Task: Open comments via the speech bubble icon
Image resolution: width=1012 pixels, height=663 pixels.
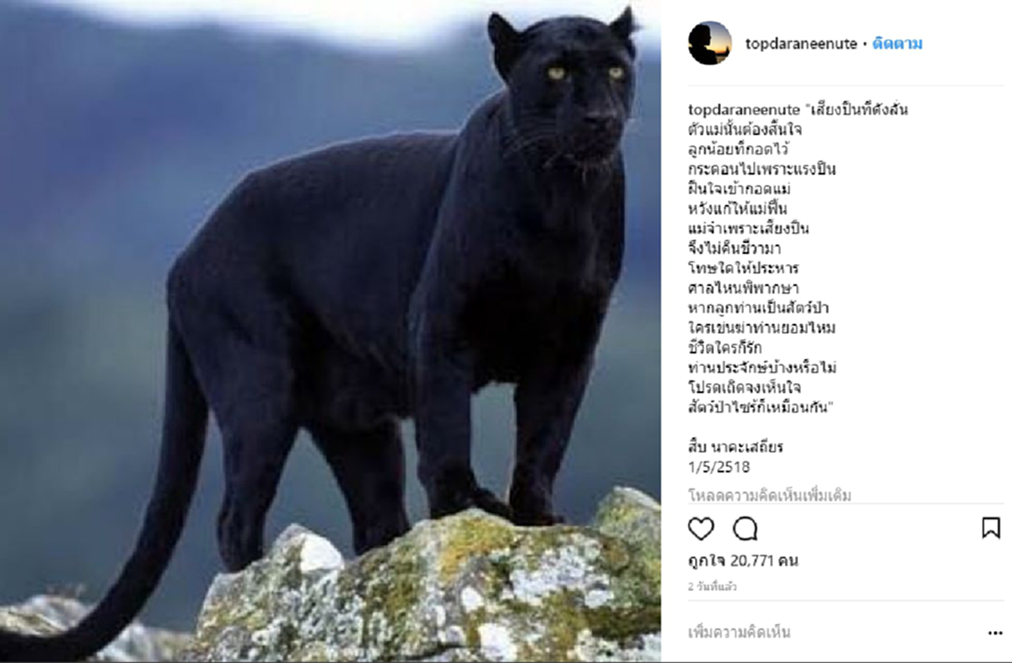Action: point(746,529)
